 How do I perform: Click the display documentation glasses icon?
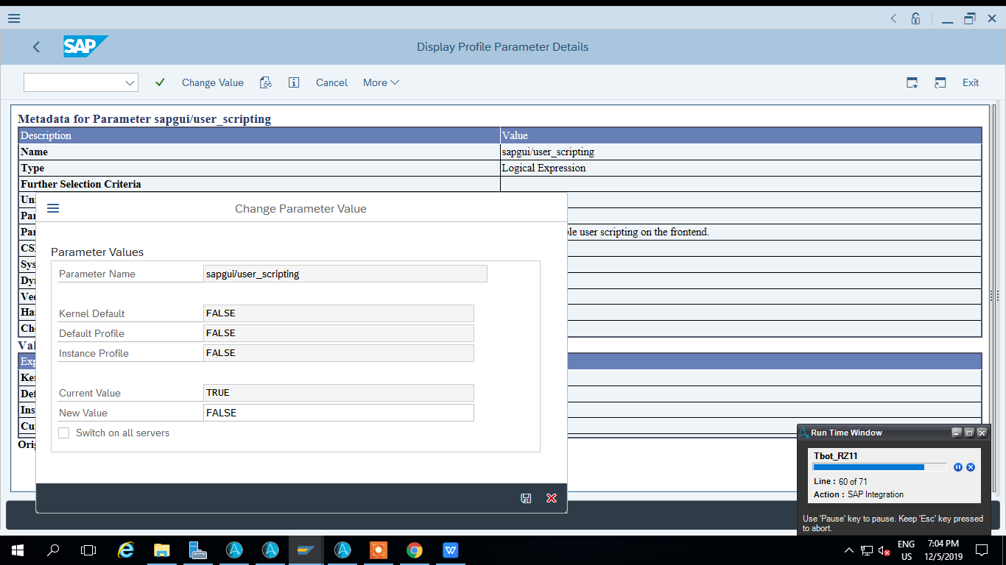click(x=266, y=82)
